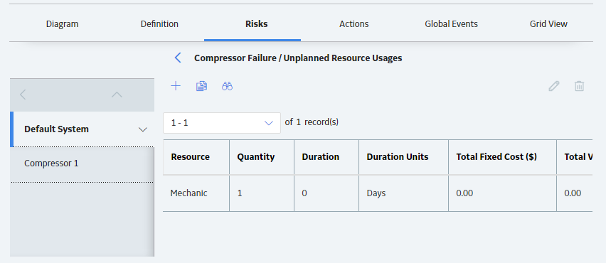Open the Definition tab

coord(159,24)
